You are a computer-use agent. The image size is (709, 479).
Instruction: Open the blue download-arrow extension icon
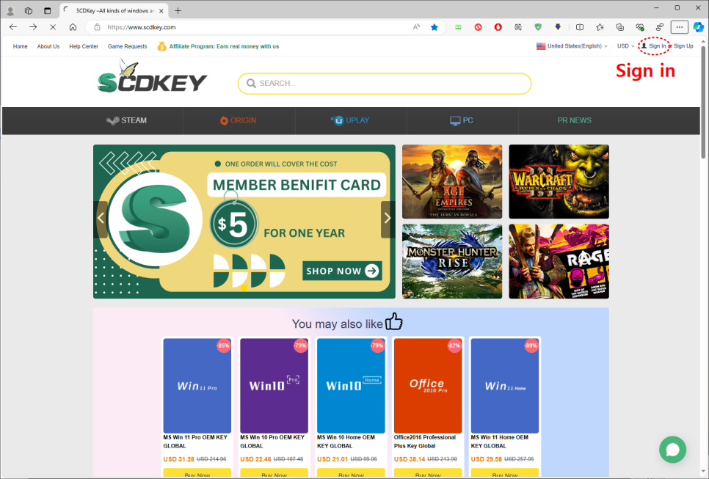click(x=558, y=27)
